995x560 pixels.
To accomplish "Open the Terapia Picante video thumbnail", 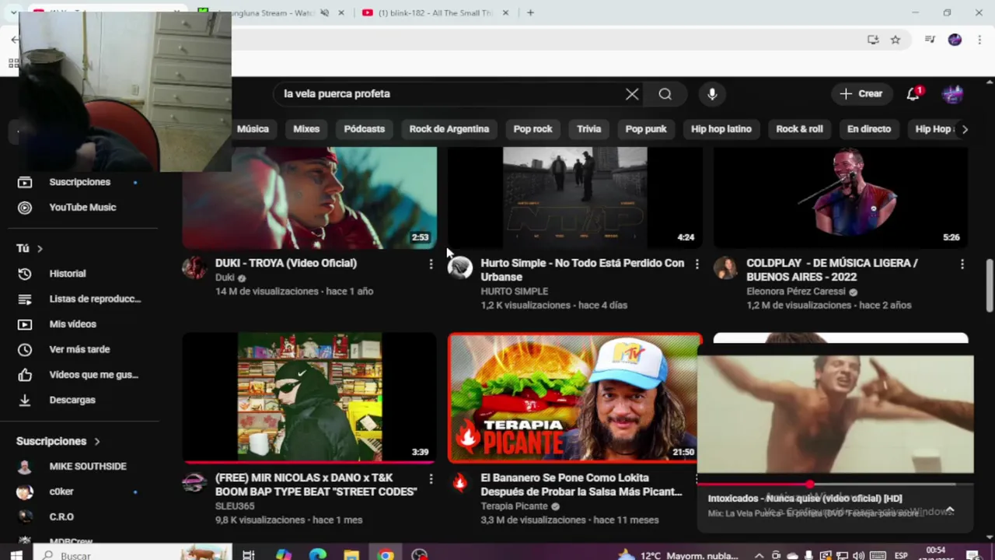I will point(574,398).
